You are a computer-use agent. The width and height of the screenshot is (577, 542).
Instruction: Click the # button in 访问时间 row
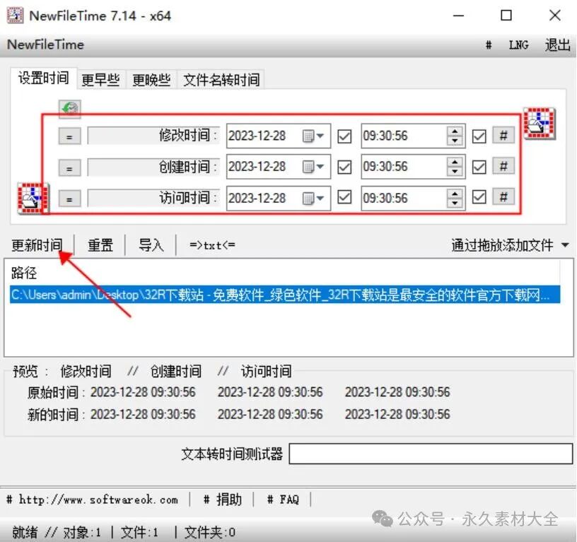(503, 196)
